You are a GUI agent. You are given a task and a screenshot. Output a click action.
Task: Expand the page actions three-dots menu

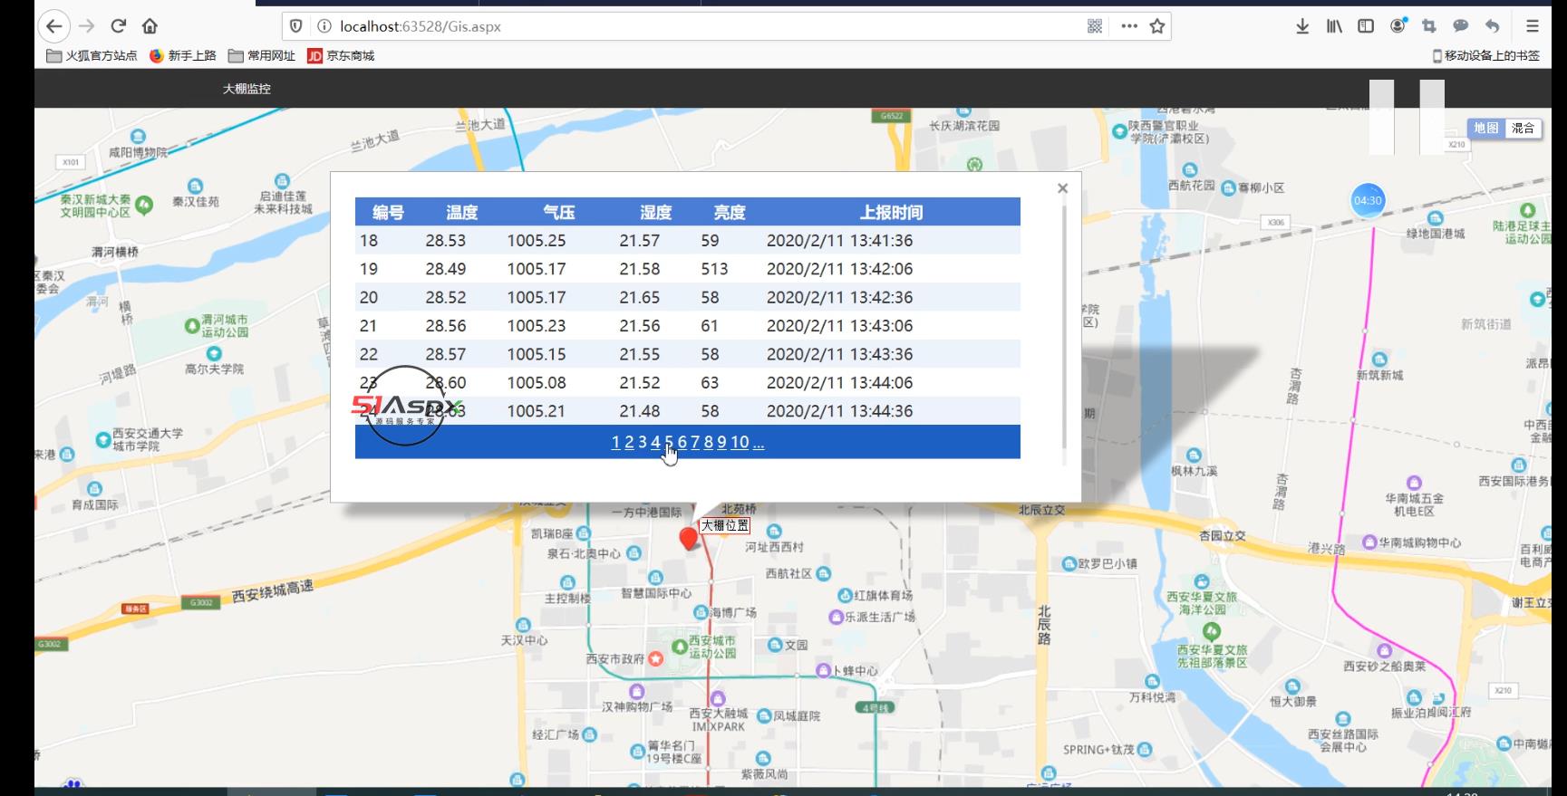(1129, 26)
